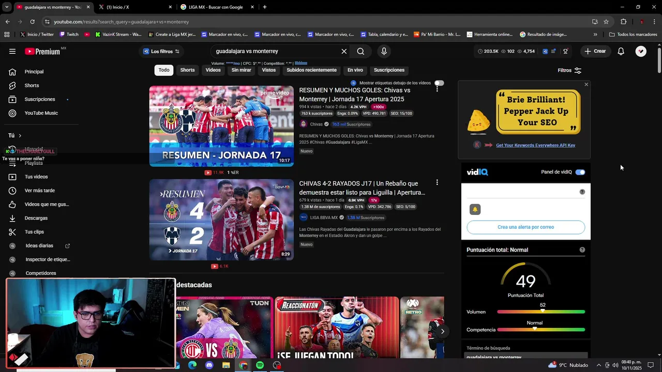The width and height of the screenshot is (662, 372).
Task: Select the Shorts filter chip
Action: 187,70
